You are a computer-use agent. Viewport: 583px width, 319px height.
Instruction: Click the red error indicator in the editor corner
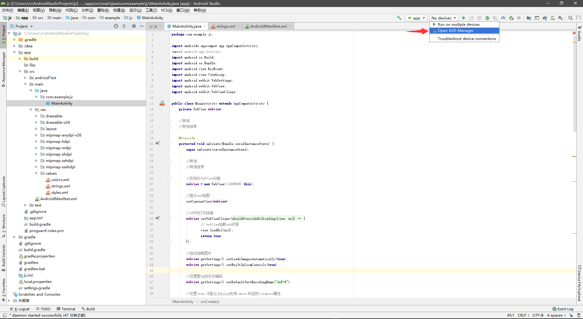(x=574, y=33)
